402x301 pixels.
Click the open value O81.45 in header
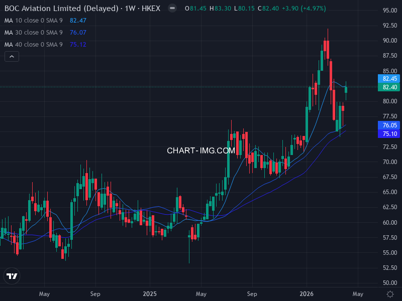click(x=195, y=9)
